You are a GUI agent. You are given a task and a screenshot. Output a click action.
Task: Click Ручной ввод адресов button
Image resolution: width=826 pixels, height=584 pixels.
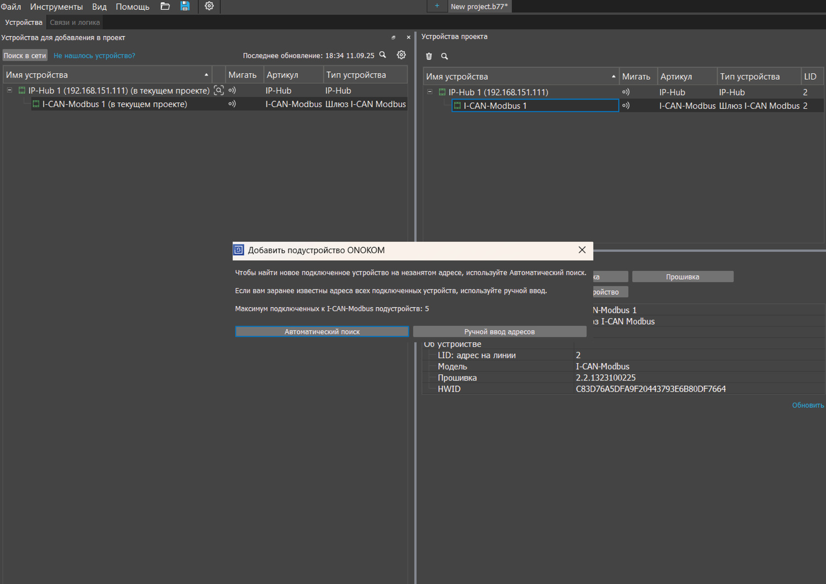click(499, 331)
